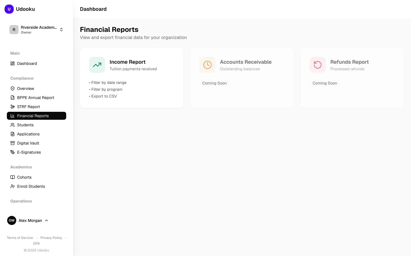Go to Enroll Students
411x256 pixels.
coord(37,186)
